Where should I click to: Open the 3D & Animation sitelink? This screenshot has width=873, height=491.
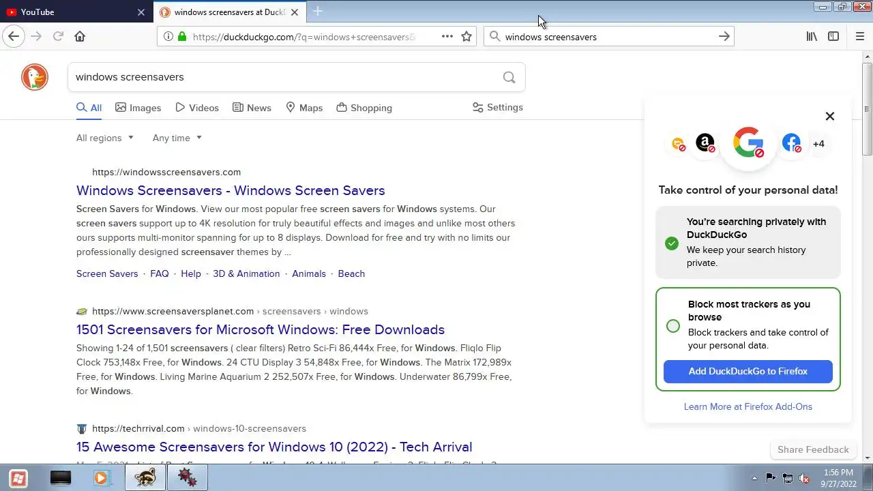pyautogui.click(x=246, y=273)
